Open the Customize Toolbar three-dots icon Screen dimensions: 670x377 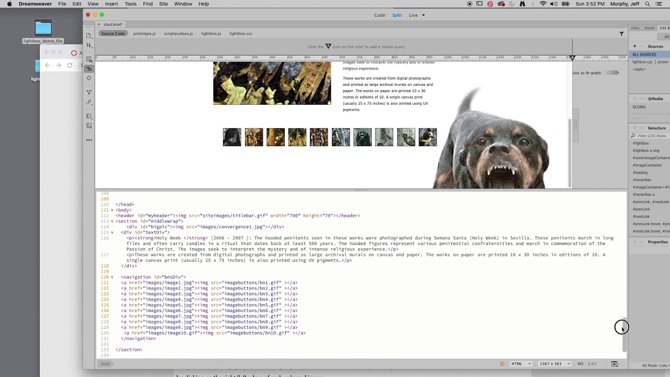point(89,140)
